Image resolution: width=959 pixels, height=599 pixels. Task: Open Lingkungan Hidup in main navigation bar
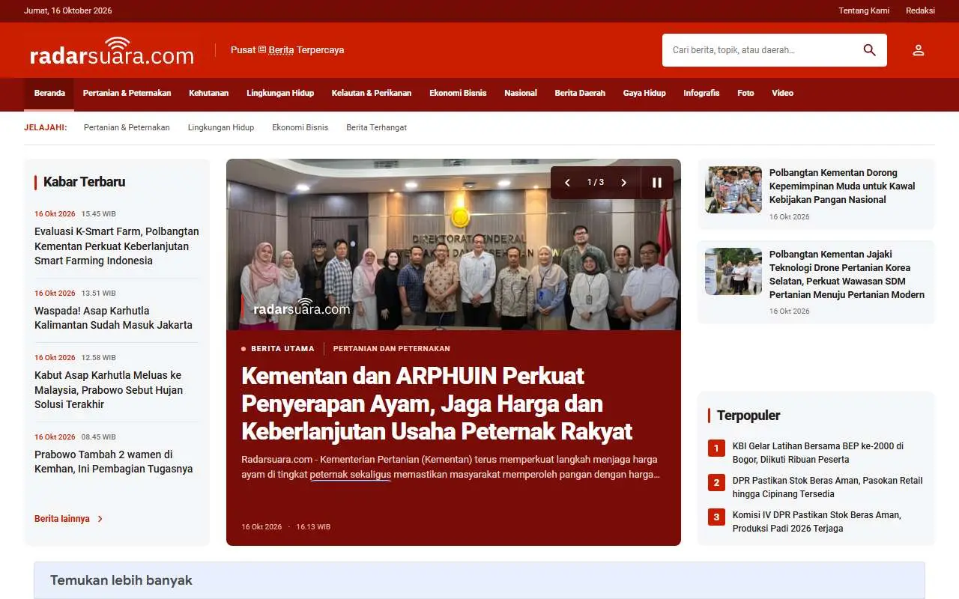[280, 94]
